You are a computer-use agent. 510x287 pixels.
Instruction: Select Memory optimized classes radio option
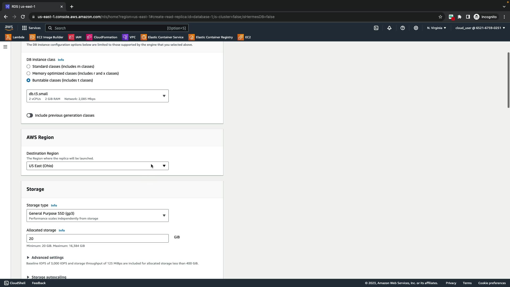pos(28,73)
